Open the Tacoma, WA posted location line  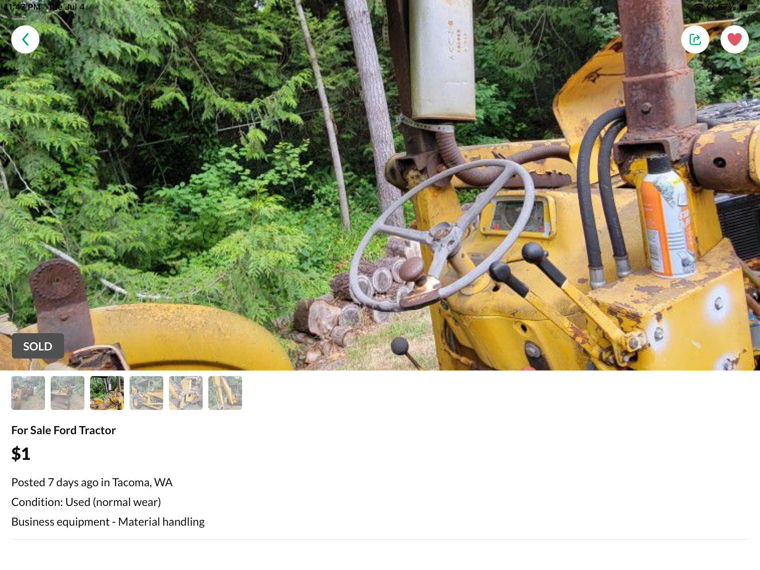(92, 482)
